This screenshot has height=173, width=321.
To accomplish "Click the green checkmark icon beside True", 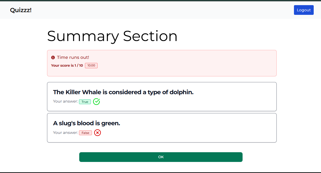I will pyautogui.click(x=97, y=101).
